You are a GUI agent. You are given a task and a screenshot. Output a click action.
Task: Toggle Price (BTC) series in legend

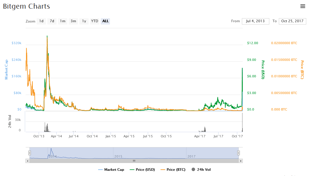click(173, 170)
